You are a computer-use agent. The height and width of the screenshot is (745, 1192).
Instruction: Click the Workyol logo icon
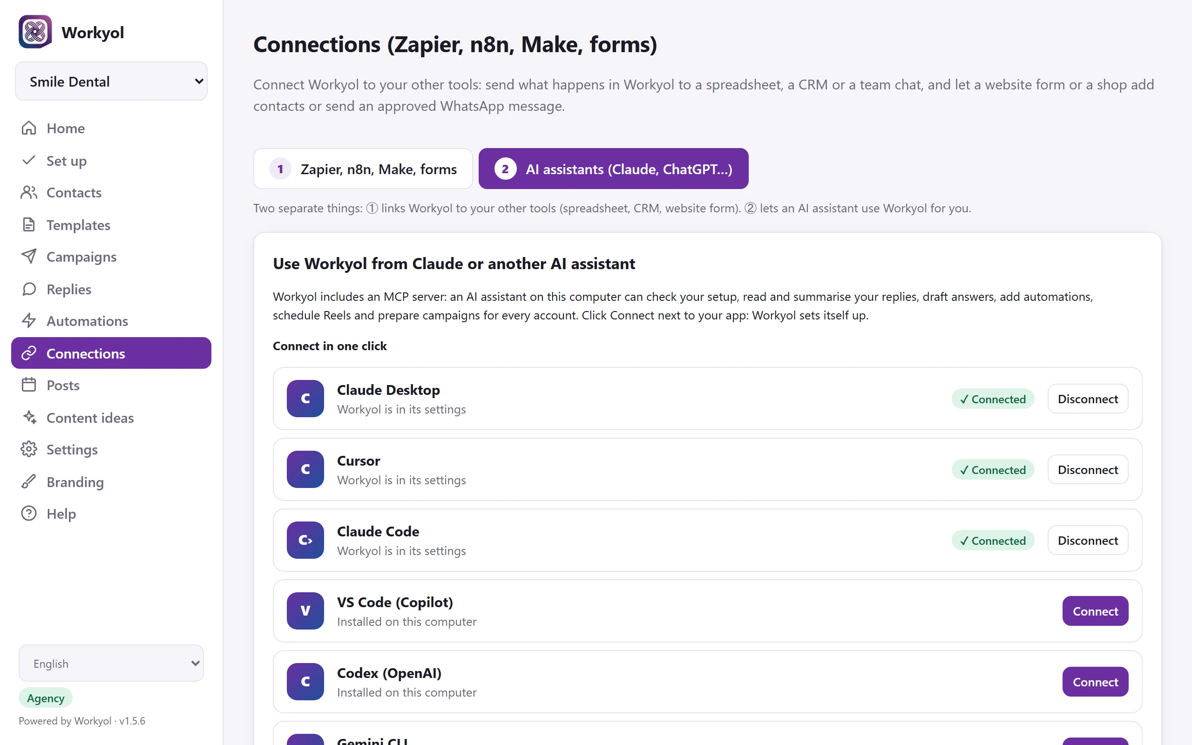[35, 32]
